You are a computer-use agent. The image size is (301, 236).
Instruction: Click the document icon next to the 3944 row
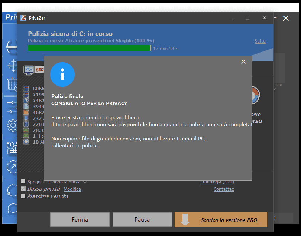pyautogui.click(x=26, y=106)
